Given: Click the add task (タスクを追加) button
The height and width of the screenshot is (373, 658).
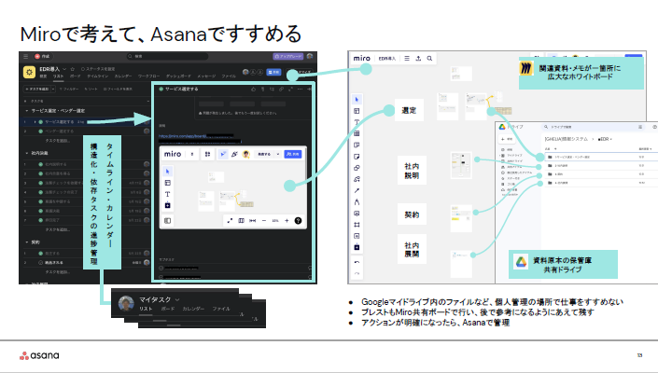Looking at the screenshot, I should tap(37, 89).
